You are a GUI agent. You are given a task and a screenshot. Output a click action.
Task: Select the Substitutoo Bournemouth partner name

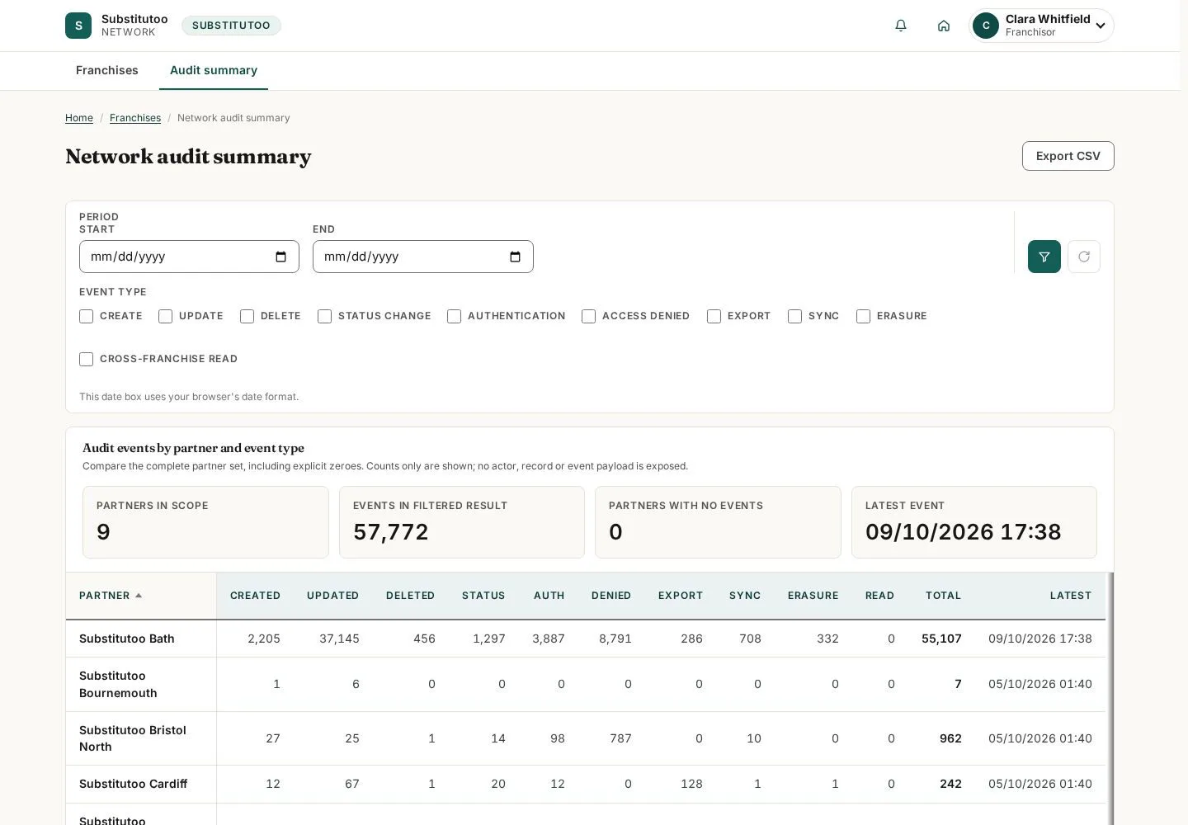tap(118, 685)
